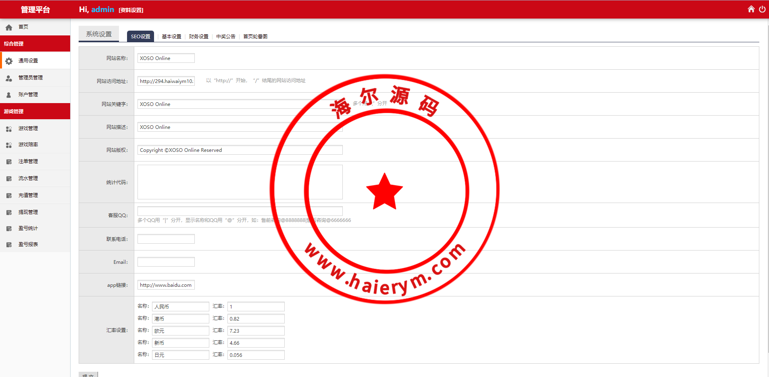Screen dimensions: 769x377
Task: Click the 统计代码 text area
Action: tap(240, 182)
